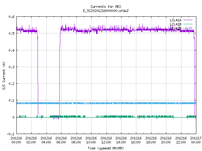Click the y-axis tick value 0.3
This screenshot has width=202, height=151.
click(11, 67)
